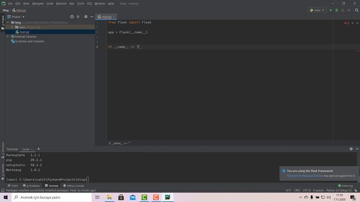Click the breadcrumb at the editor bottom
The image size is (360, 202).
pos(119,143)
